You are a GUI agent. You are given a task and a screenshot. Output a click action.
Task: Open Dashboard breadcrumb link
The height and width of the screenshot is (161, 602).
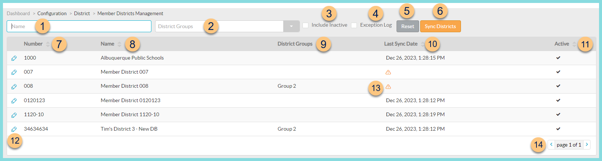click(18, 13)
